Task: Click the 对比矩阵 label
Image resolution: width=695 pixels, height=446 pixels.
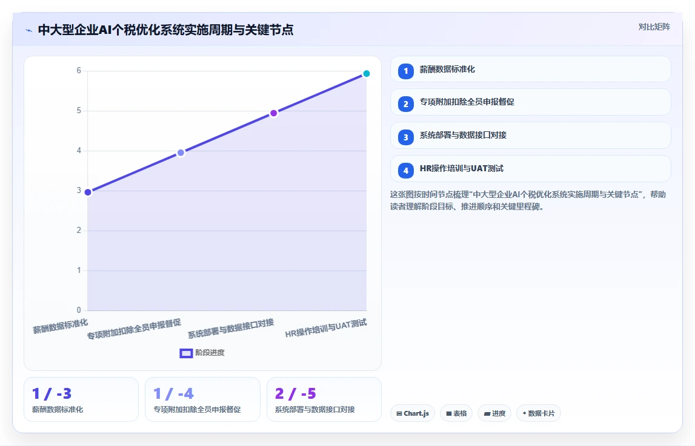Action: 654,27
